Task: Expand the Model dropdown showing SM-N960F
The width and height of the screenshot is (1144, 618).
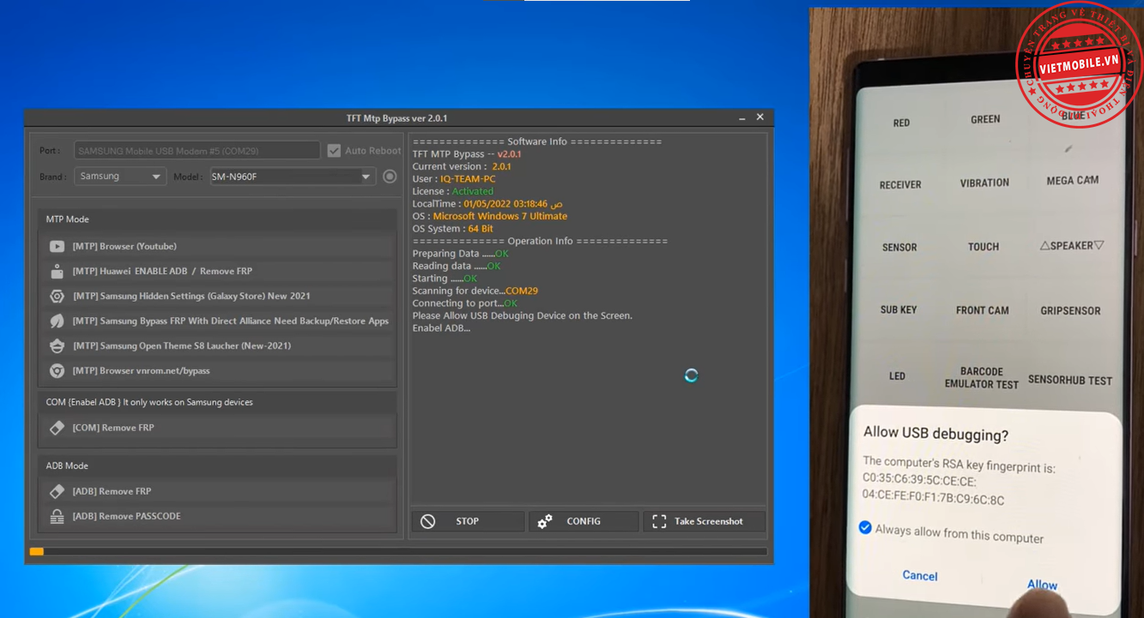Action: coord(292,177)
